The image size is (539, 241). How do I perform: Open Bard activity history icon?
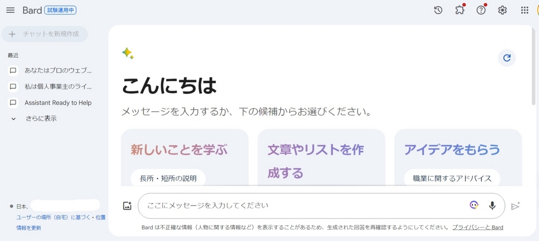[438, 10]
